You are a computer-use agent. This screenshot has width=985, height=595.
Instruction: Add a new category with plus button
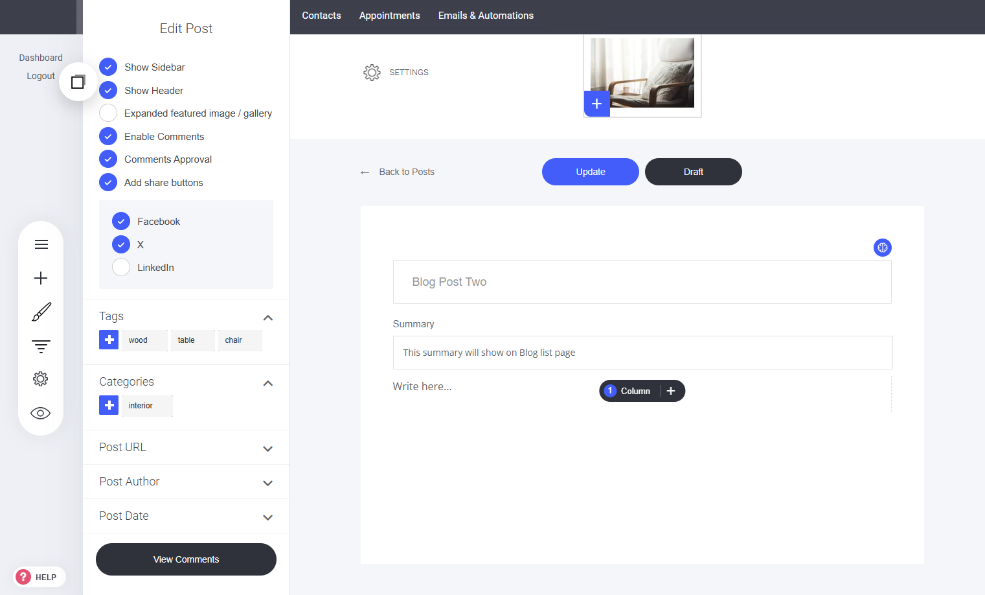coord(109,405)
